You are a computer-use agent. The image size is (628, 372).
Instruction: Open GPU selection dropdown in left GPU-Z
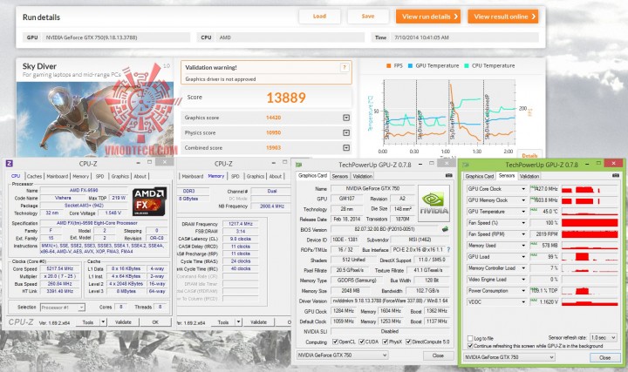pyautogui.click(x=343, y=355)
